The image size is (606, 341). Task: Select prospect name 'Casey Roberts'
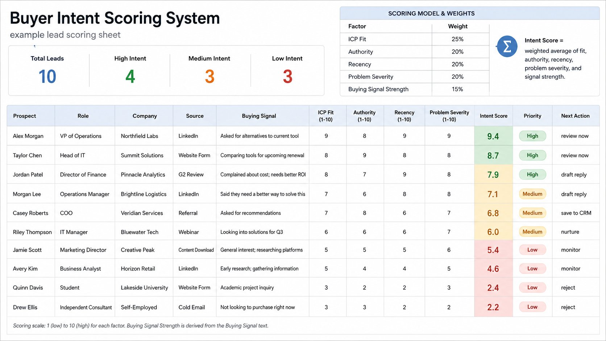click(x=30, y=213)
